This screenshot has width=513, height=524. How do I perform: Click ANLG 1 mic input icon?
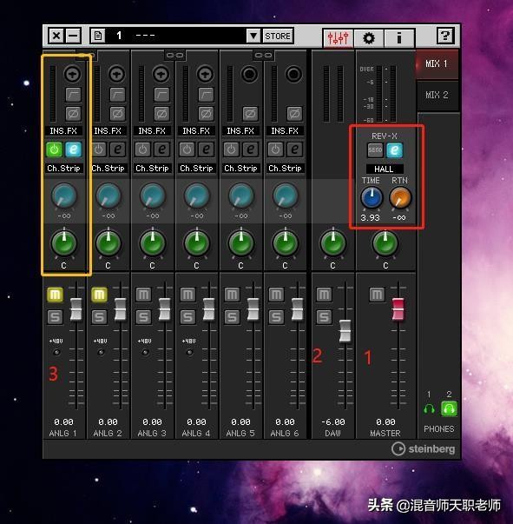point(72,74)
